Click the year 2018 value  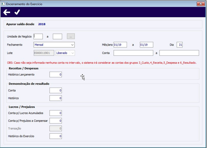[42, 24]
